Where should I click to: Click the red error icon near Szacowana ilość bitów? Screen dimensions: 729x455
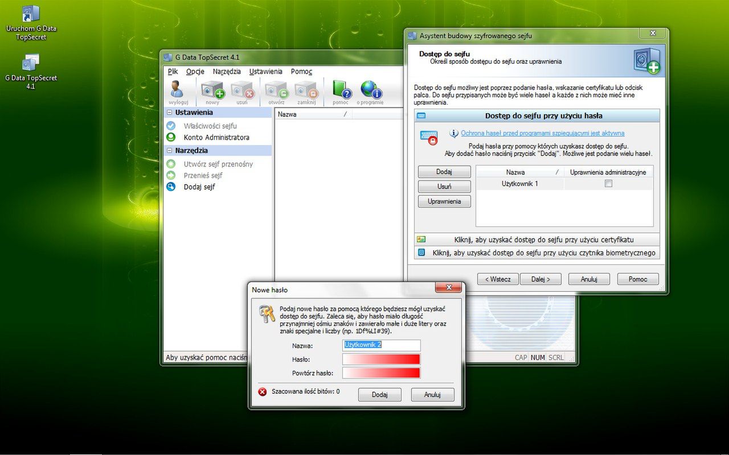click(x=263, y=392)
